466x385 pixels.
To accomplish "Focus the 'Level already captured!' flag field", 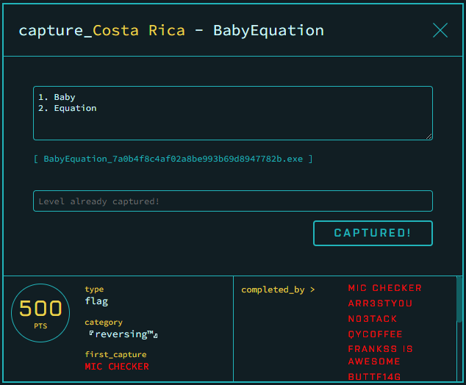I will [233, 201].
